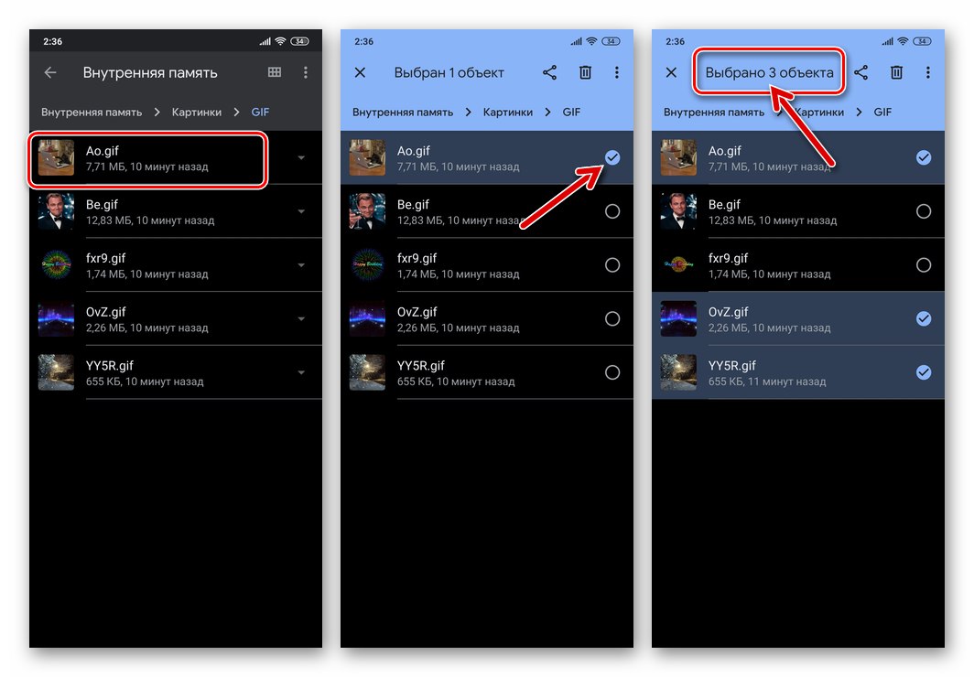This screenshot has height=677, width=974.
Task: Select the fxr9.gif radio circle
Action: click(x=611, y=265)
